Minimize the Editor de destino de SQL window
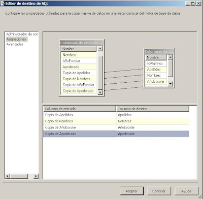The height and width of the screenshot is (199, 203). point(188,4)
